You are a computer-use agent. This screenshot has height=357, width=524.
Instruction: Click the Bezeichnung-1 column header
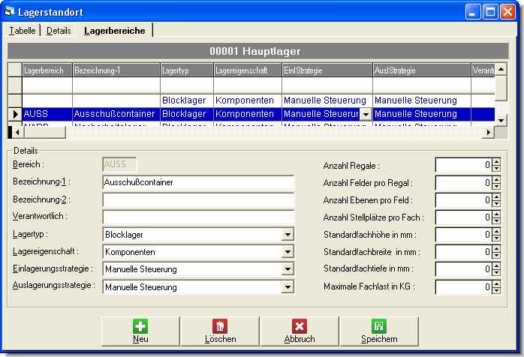pos(116,70)
